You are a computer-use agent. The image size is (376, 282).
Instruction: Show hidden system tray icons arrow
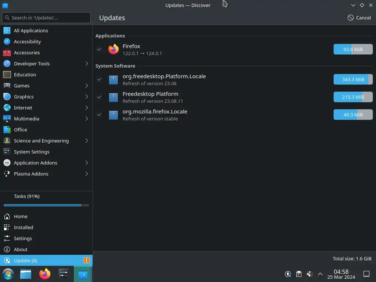(x=320, y=274)
